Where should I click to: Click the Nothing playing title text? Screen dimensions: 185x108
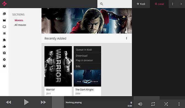[74, 103]
